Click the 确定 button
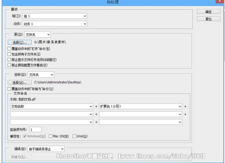 208,12
